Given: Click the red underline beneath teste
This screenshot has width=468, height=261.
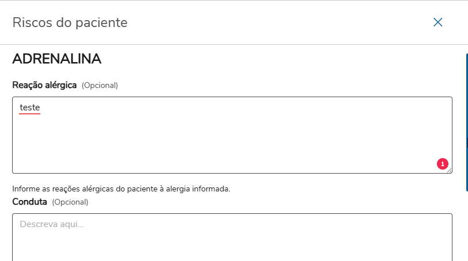Looking at the screenshot, I should click(x=29, y=113).
